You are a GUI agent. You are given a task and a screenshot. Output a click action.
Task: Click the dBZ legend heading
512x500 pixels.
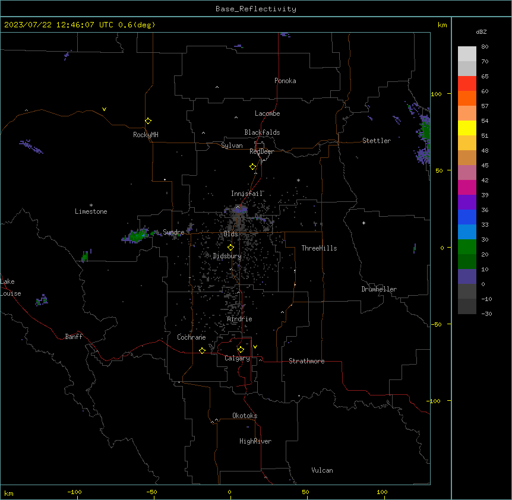coord(481,31)
